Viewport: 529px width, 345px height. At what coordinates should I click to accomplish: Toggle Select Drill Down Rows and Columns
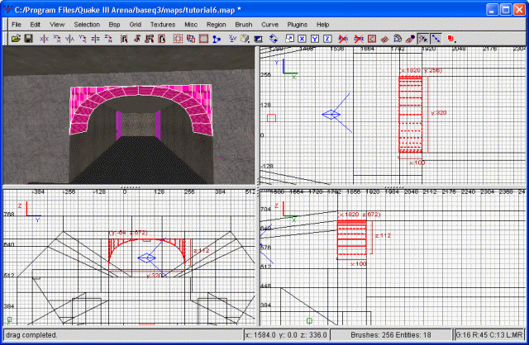tap(436, 39)
